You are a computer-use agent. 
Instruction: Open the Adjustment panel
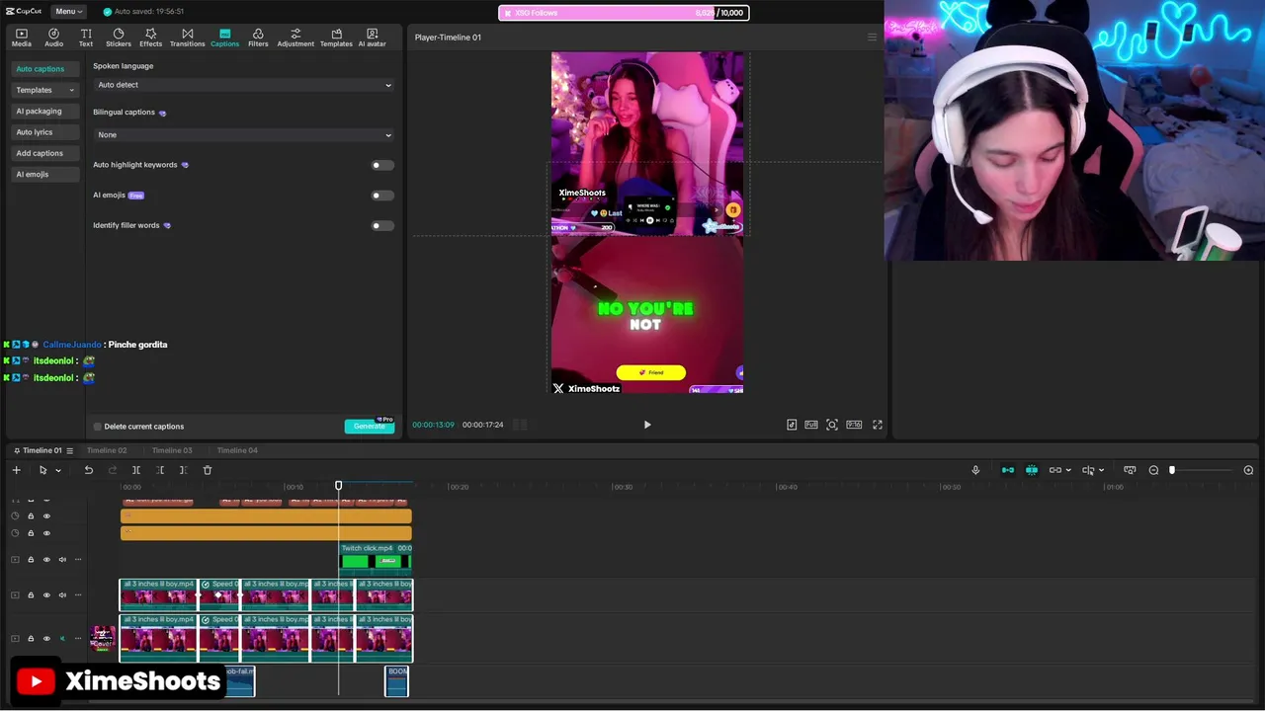(295, 38)
